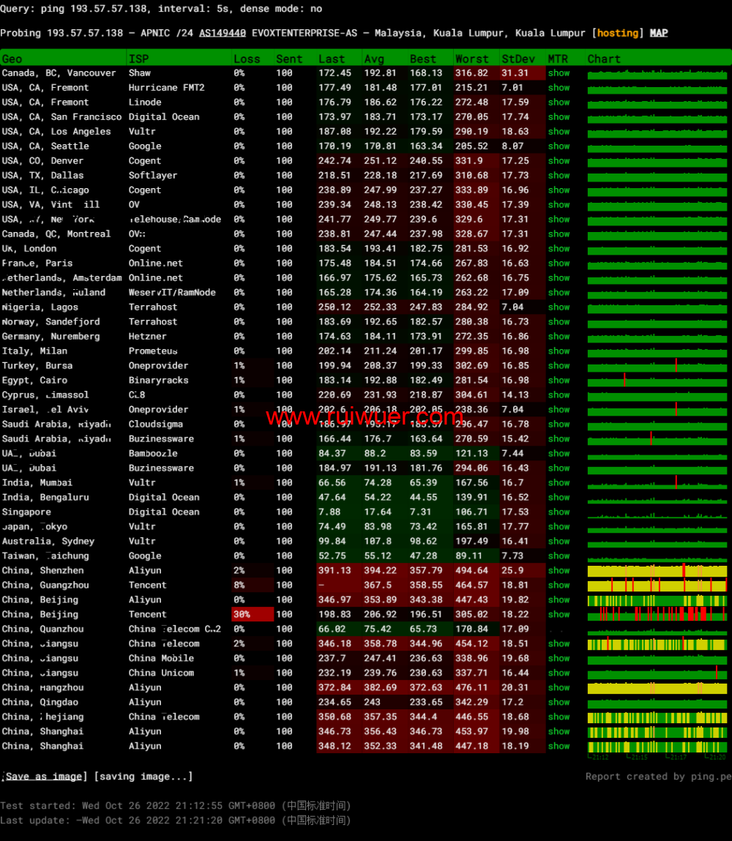
Task: Show MTR for China, Guangzhou Tencent
Action: point(559,586)
